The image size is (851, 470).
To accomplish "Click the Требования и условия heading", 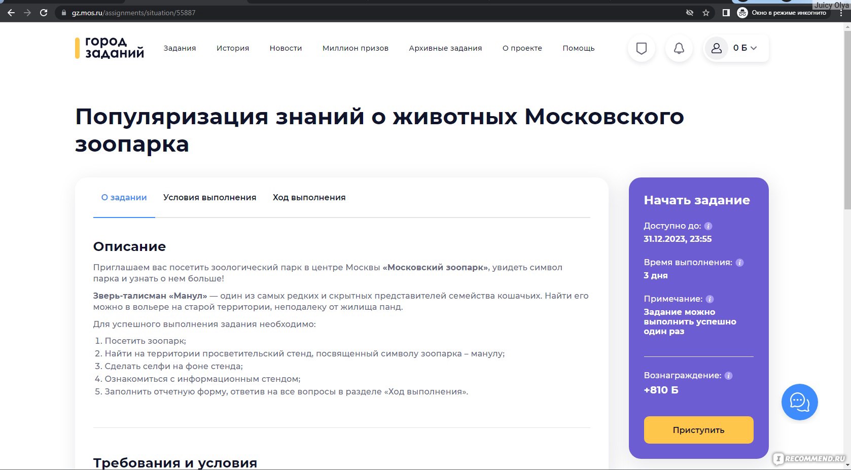I will pyautogui.click(x=175, y=463).
